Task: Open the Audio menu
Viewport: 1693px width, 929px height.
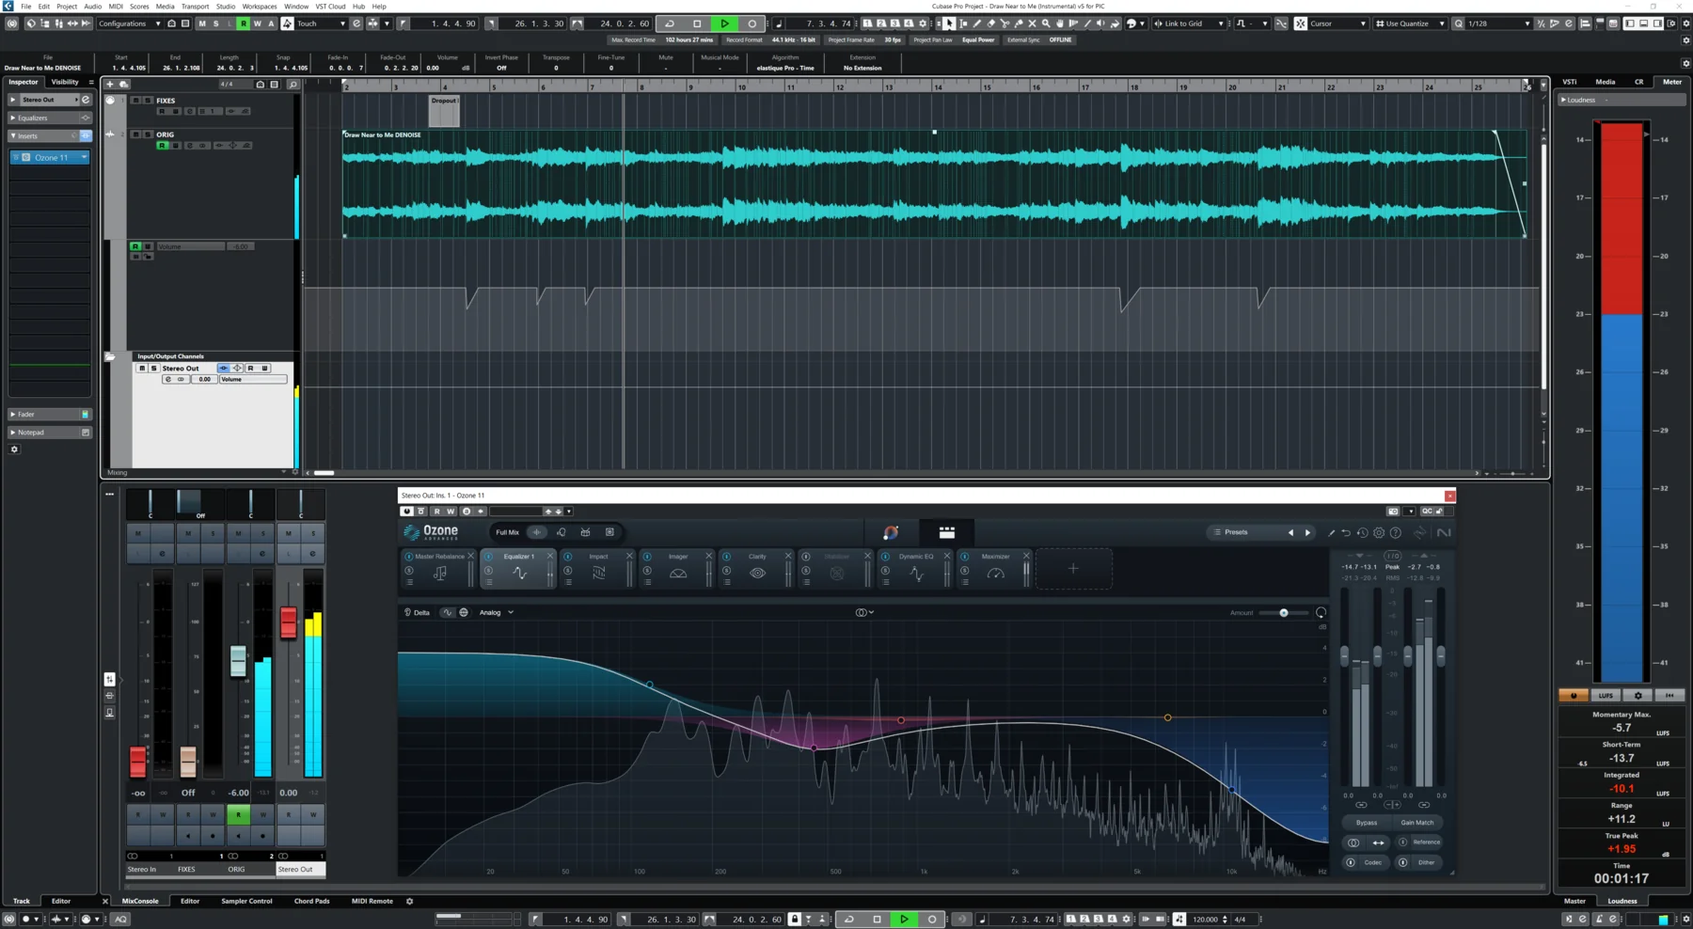Action: [x=92, y=6]
